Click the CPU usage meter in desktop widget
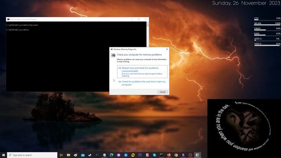The image size is (281, 158). (267, 18)
